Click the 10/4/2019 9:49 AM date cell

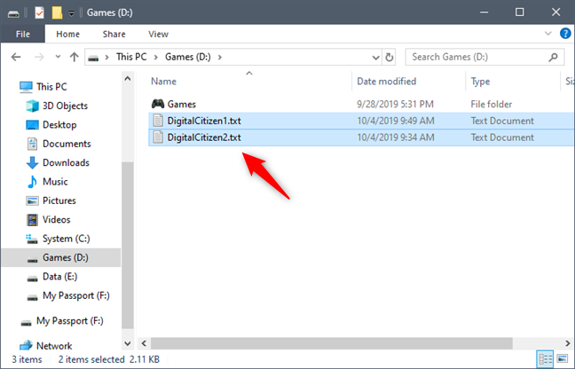click(x=396, y=121)
